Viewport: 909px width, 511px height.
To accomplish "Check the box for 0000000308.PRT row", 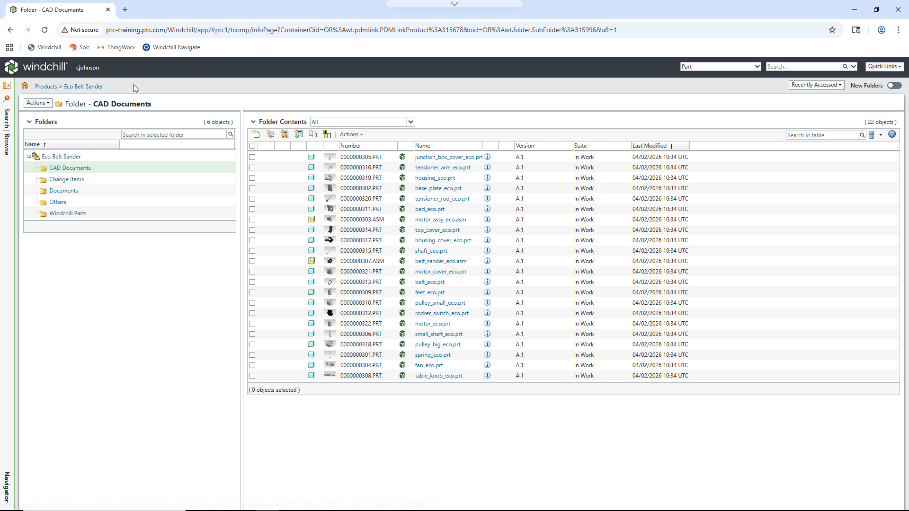I will (x=252, y=376).
